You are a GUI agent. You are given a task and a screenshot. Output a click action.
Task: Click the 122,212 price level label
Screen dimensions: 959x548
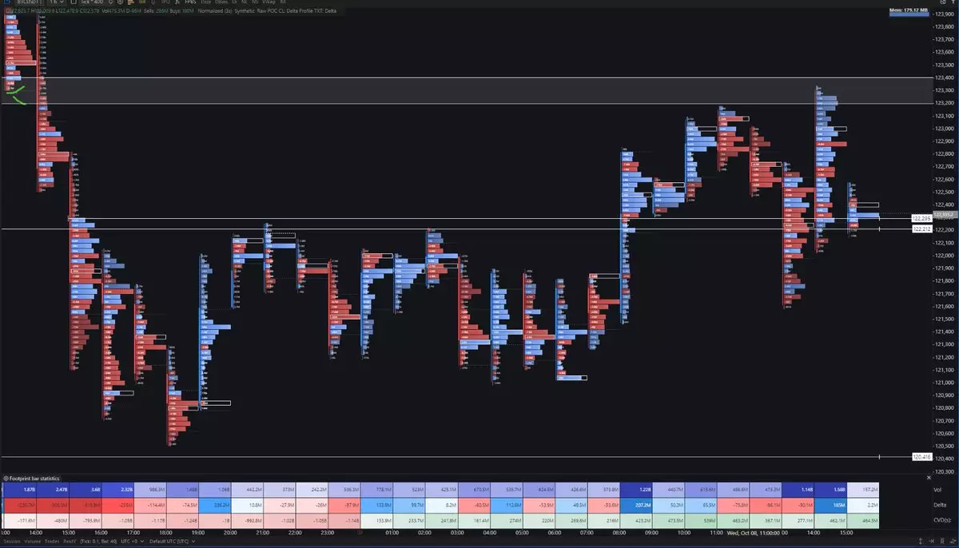click(x=921, y=229)
